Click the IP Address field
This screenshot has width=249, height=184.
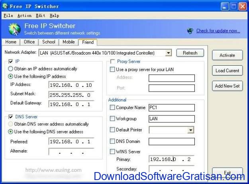(x=71, y=85)
